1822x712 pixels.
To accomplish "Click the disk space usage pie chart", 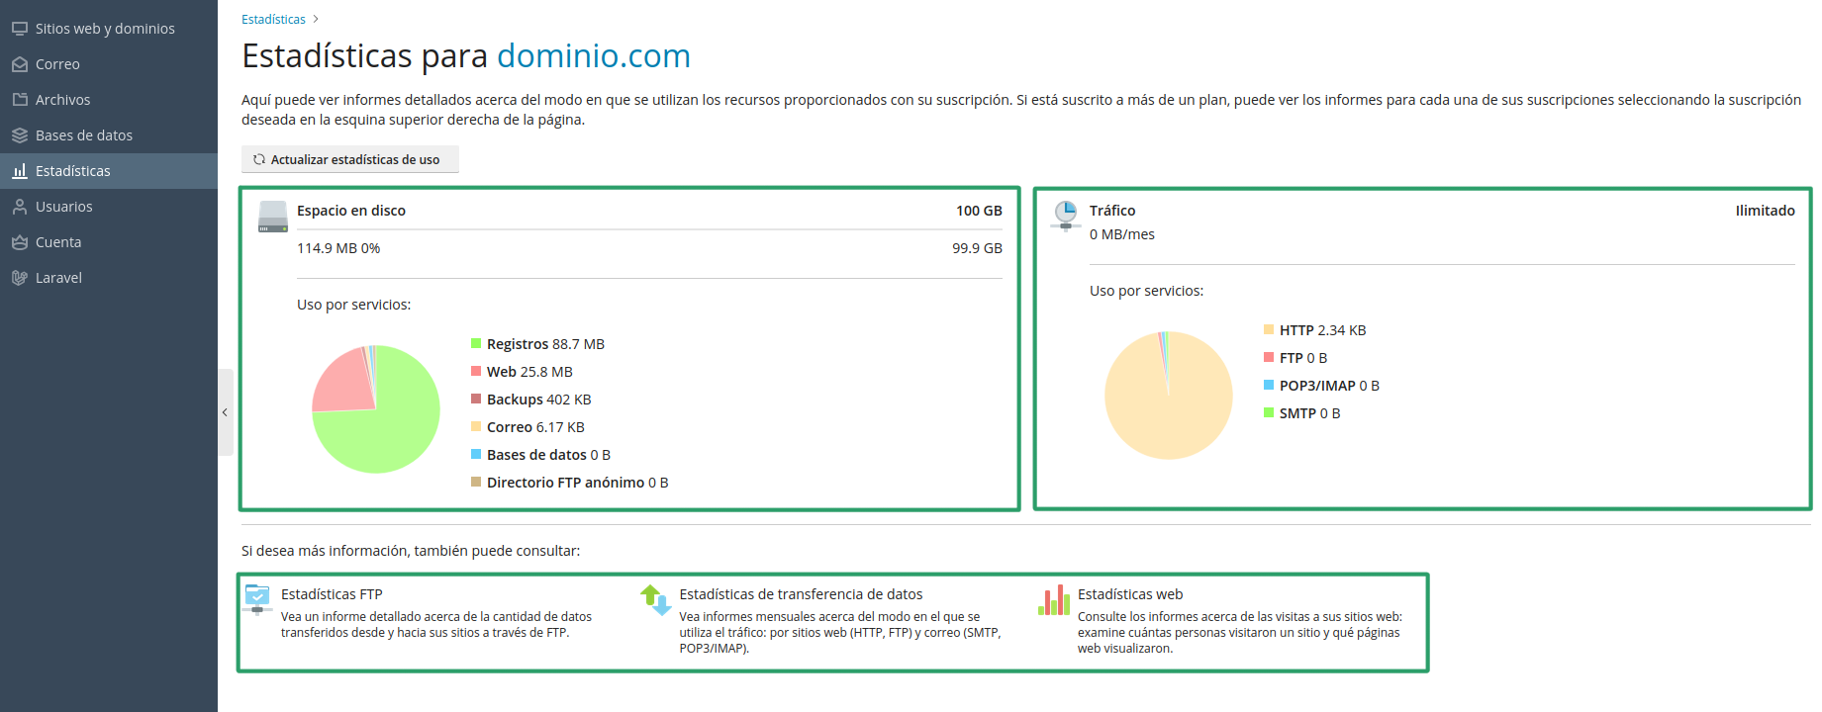I will (376, 409).
